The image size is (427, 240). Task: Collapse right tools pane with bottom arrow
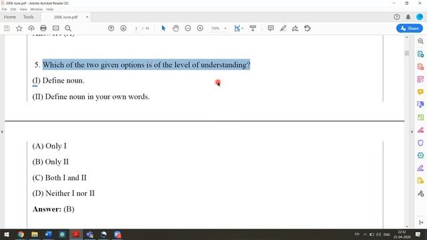coord(421,222)
